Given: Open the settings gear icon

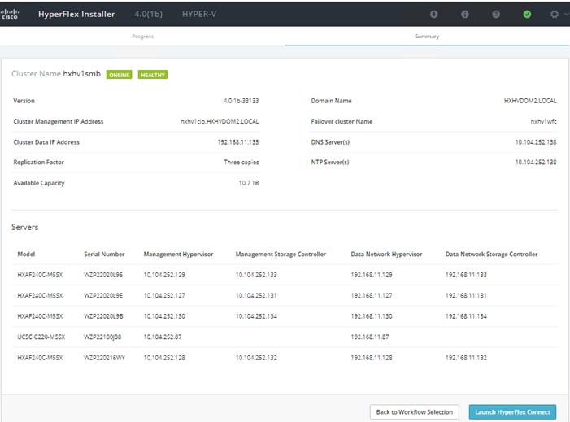Looking at the screenshot, I should (x=555, y=14).
